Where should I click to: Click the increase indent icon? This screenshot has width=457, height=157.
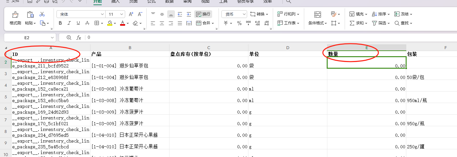click(x=189, y=14)
